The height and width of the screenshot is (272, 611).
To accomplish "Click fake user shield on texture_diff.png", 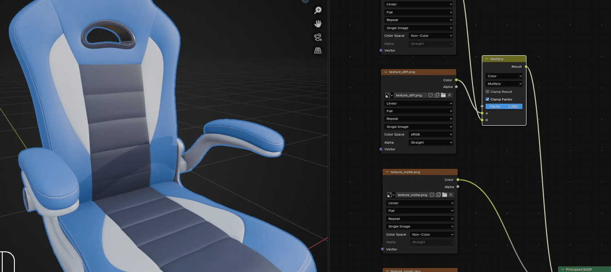I will coord(430,95).
